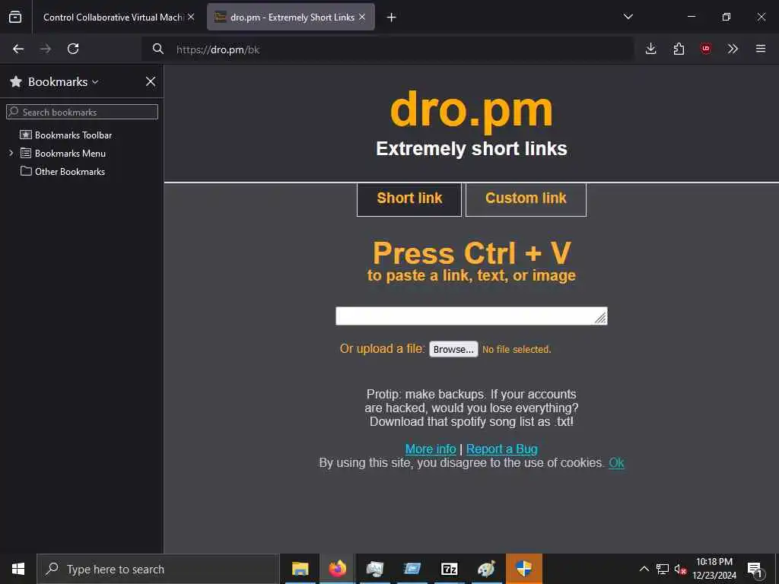
Task: Switch to Control Collaborative Virtual Machine tab
Action: point(113,17)
